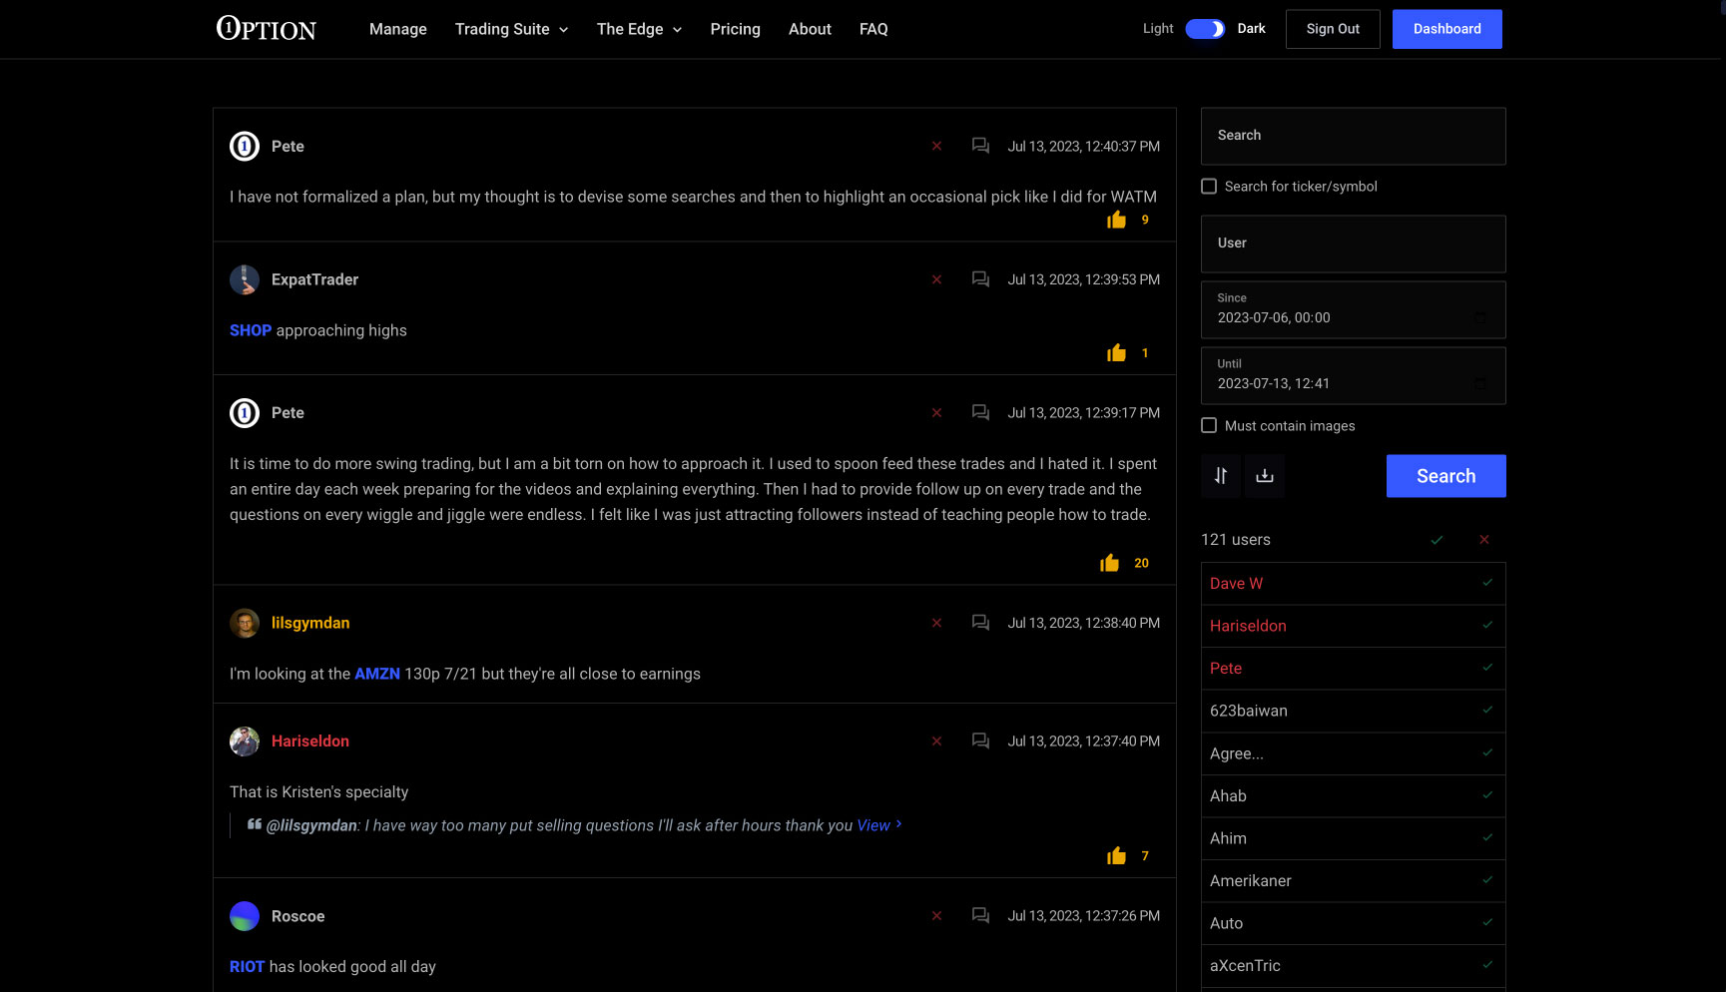Click the Option logo in the header
This screenshot has height=992, width=1726.
point(265,29)
